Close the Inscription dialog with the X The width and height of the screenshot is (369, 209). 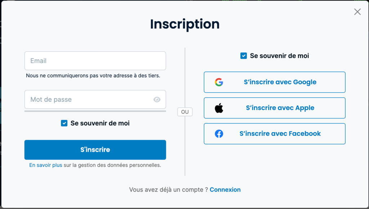357,12
